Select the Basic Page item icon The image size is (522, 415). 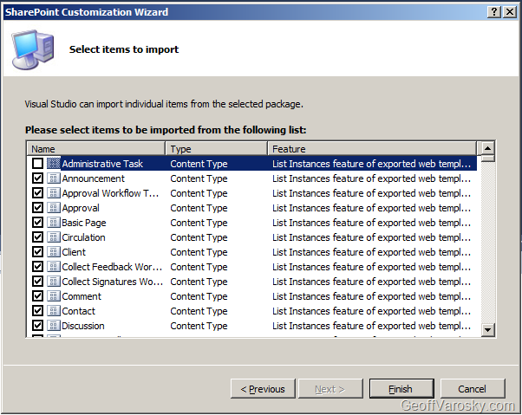(54, 223)
